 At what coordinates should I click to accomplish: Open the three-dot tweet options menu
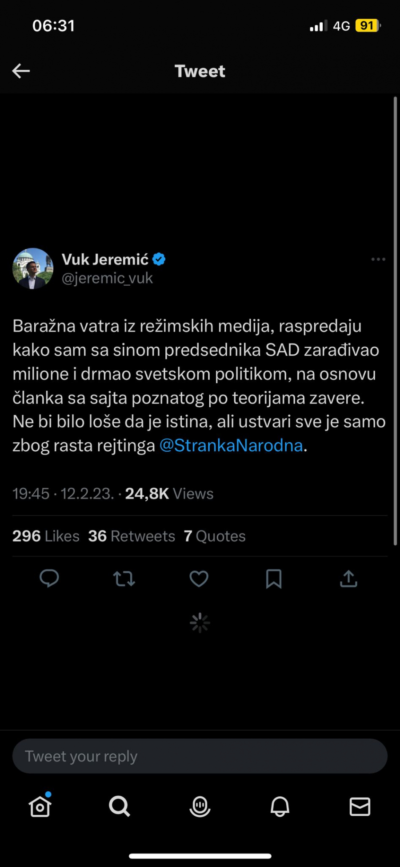(378, 259)
